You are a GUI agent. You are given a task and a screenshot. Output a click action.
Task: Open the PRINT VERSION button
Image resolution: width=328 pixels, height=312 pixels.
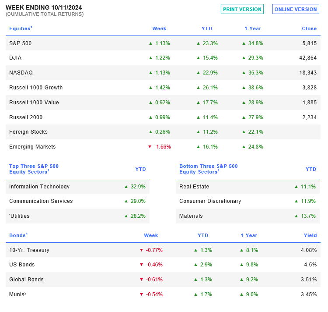242,9
